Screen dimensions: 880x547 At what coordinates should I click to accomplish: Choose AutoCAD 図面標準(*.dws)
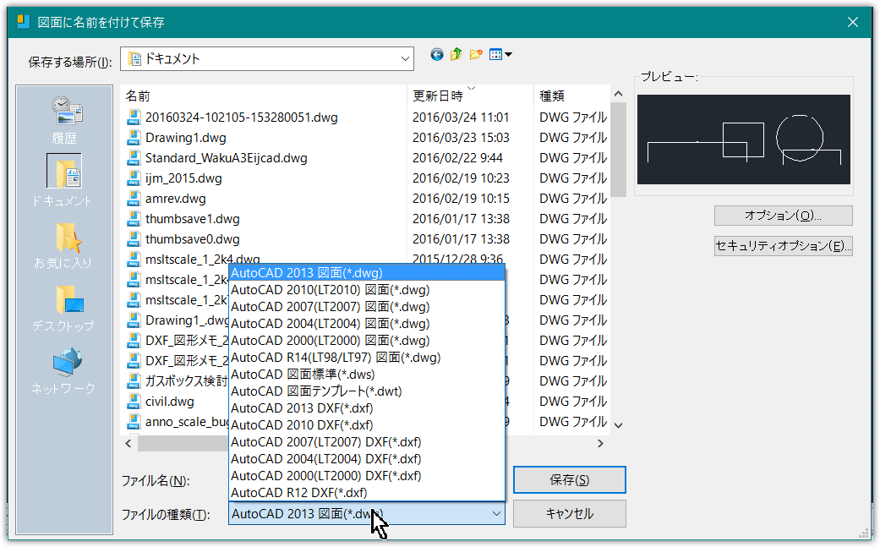click(x=367, y=375)
